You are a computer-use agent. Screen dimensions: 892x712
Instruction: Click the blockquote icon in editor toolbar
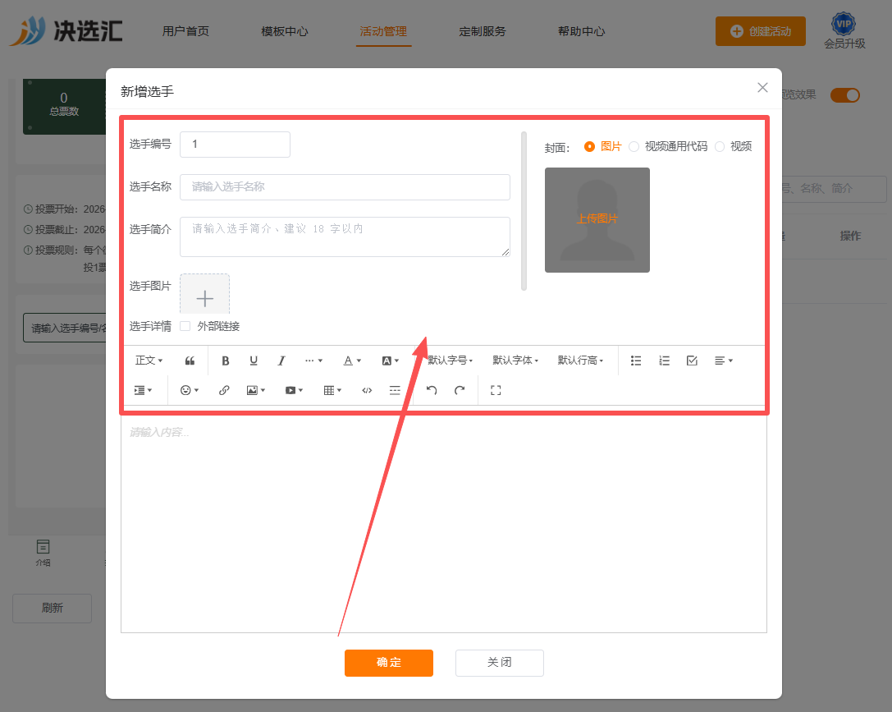190,361
